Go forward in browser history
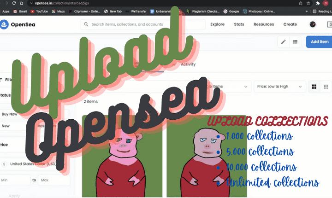 pyautogui.click(x=6, y=3)
